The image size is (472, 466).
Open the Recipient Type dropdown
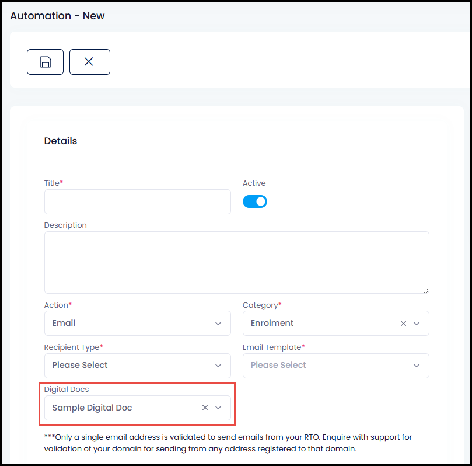click(x=138, y=366)
